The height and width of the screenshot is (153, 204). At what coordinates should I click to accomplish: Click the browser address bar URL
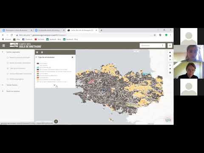pos(49,35)
